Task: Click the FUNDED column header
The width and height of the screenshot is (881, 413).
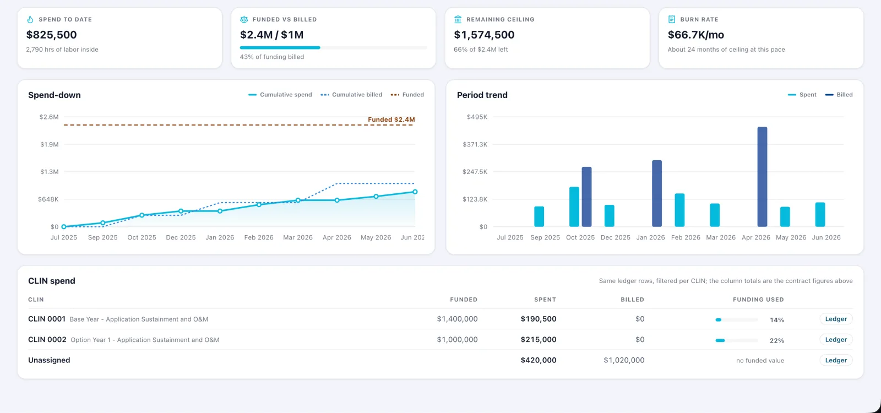Action: click(464, 300)
